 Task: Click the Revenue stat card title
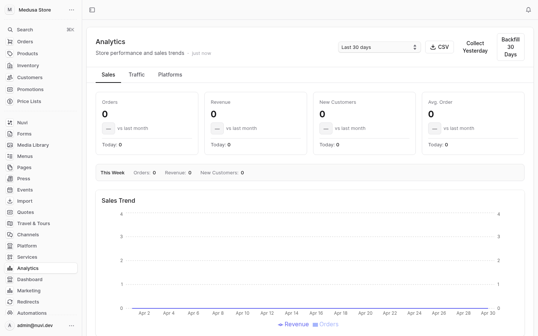click(220, 102)
